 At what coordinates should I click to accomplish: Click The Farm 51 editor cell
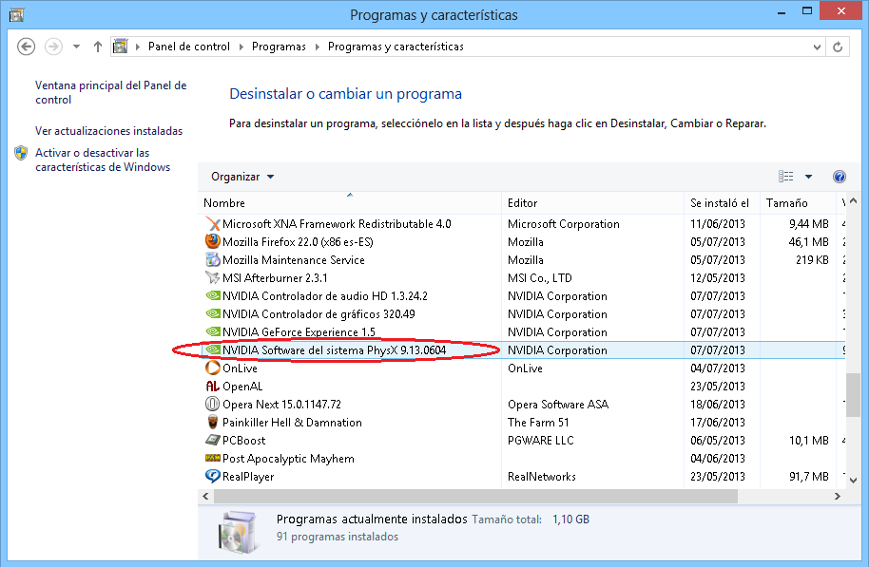point(538,422)
